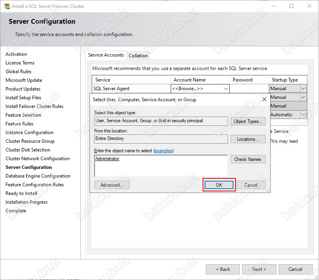Cancel the Select User dialog
Screen dimensions: 319x280
pyautogui.click(x=251, y=185)
